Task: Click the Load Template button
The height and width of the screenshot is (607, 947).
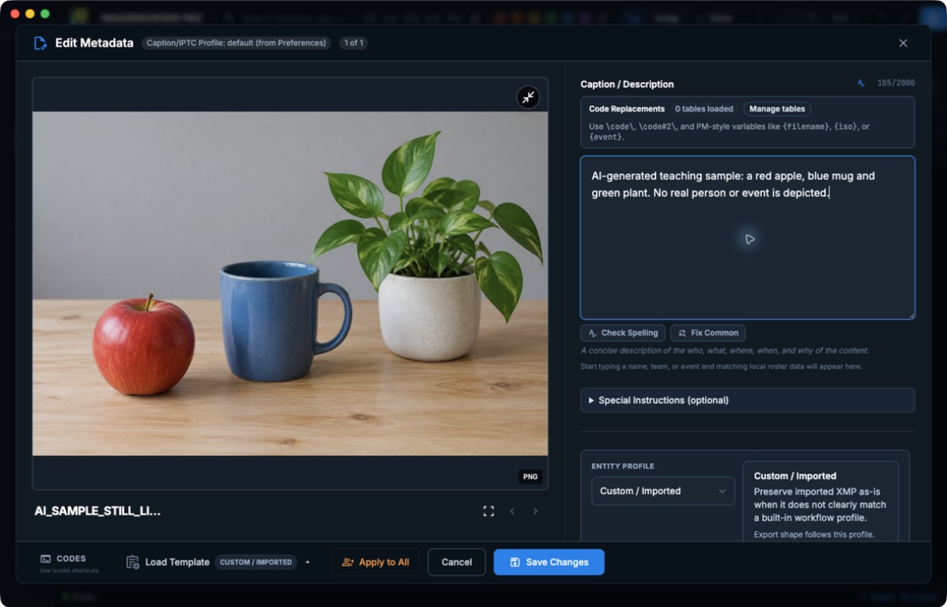Action: tap(168, 562)
